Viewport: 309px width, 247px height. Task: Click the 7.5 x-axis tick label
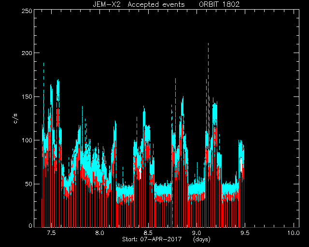(x=51, y=233)
